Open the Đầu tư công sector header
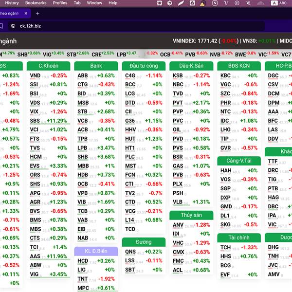Image resolution: width=292 pixels, height=292 pixels. click(144, 66)
